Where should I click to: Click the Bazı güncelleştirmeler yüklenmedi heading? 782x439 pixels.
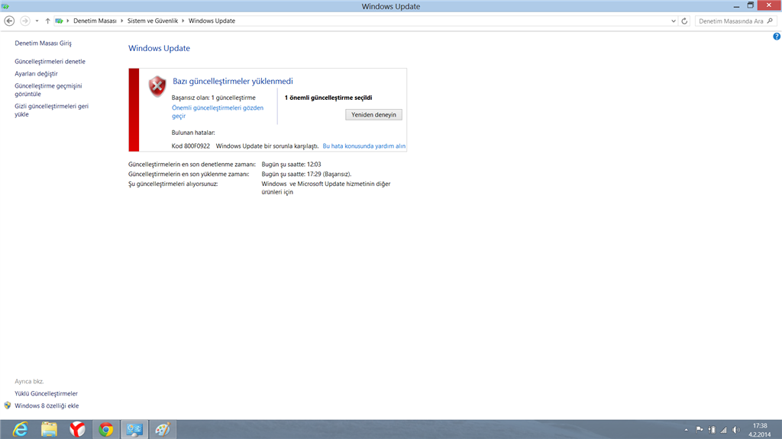tap(233, 81)
